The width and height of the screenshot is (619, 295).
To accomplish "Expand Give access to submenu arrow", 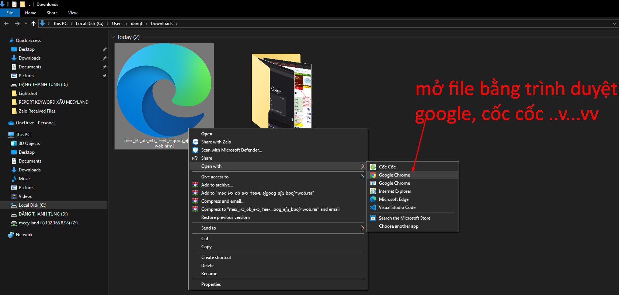I will pos(362,177).
